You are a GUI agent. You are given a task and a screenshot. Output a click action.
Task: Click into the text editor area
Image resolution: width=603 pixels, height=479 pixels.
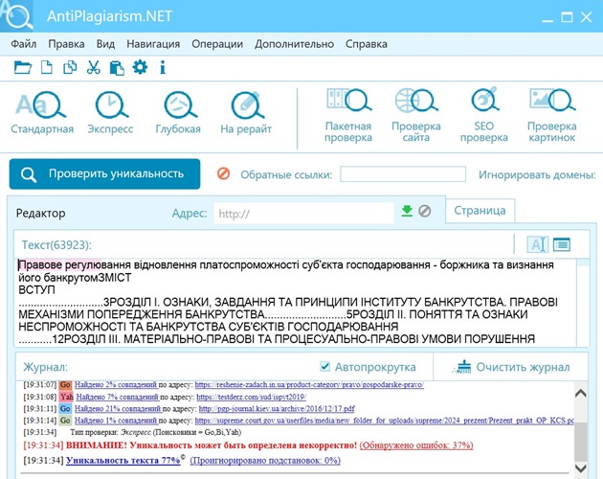(296, 303)
